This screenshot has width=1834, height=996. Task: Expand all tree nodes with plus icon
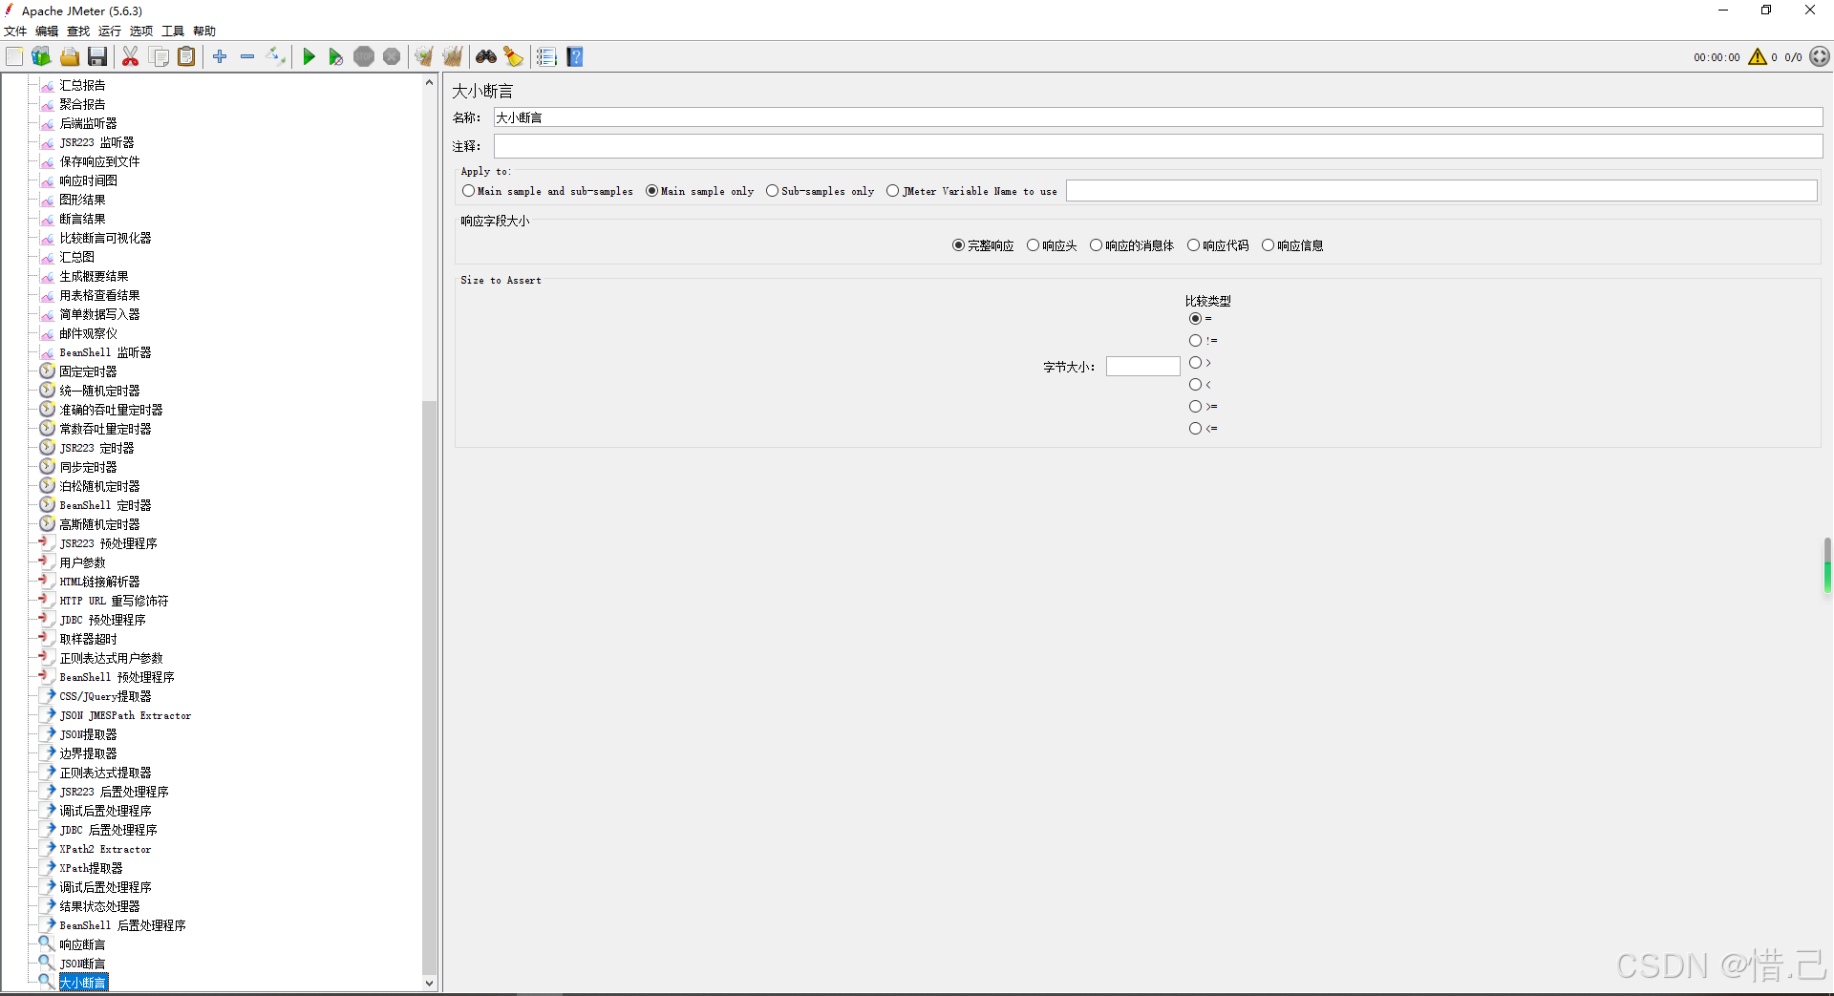click(x=220, y=57)
